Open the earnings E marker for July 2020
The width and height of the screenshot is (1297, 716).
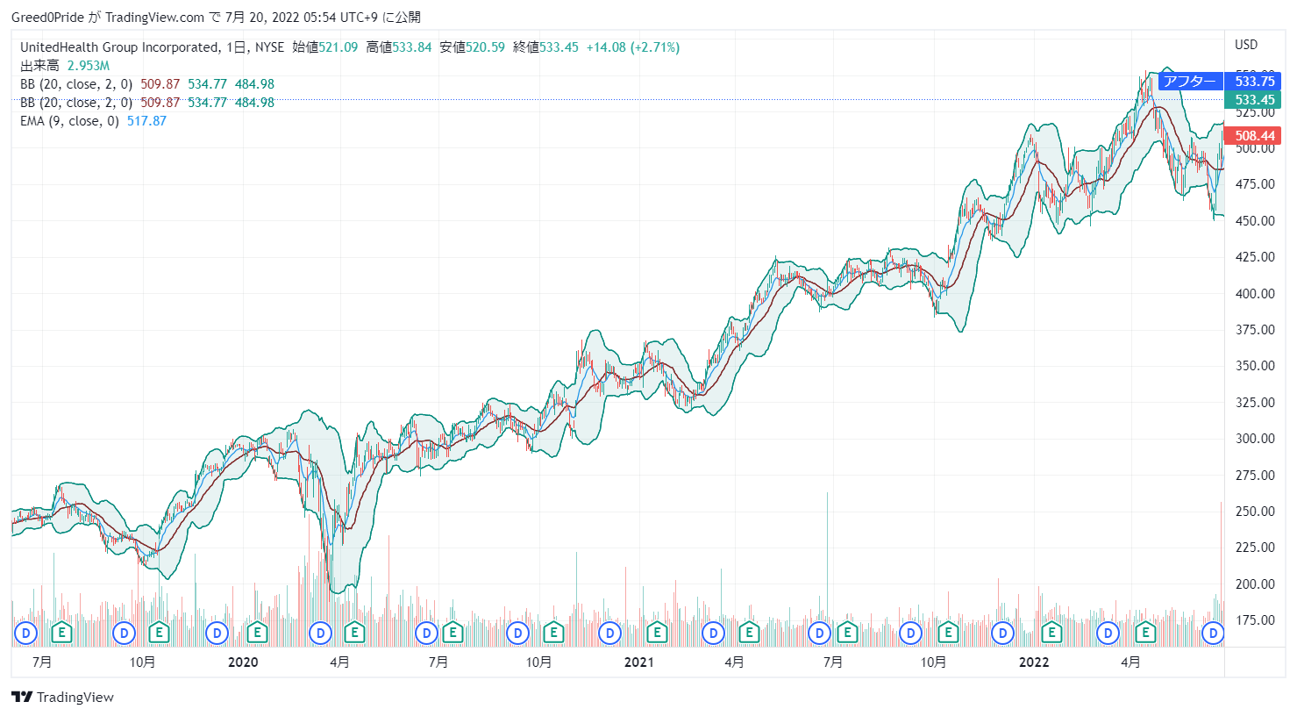coord(453,632)
